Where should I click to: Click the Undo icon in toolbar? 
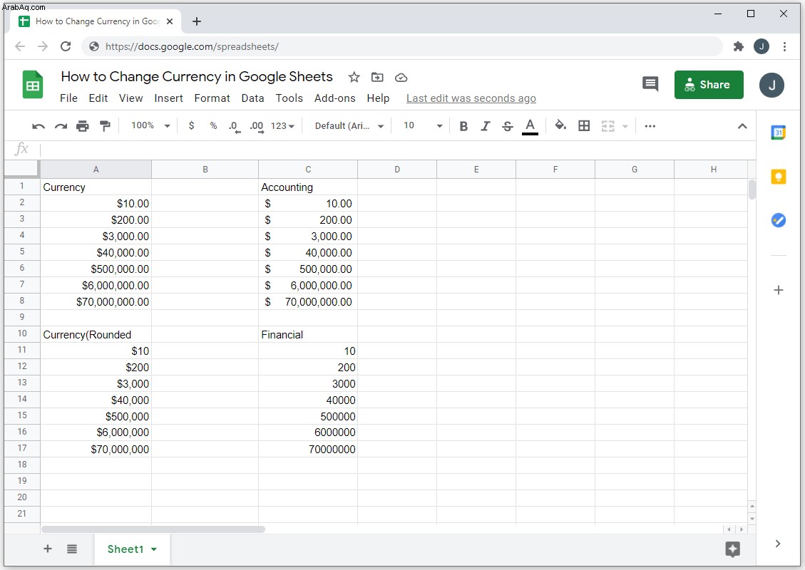pos(39,126)
